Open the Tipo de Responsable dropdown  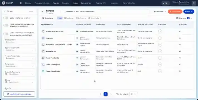[x=19, y=50]
